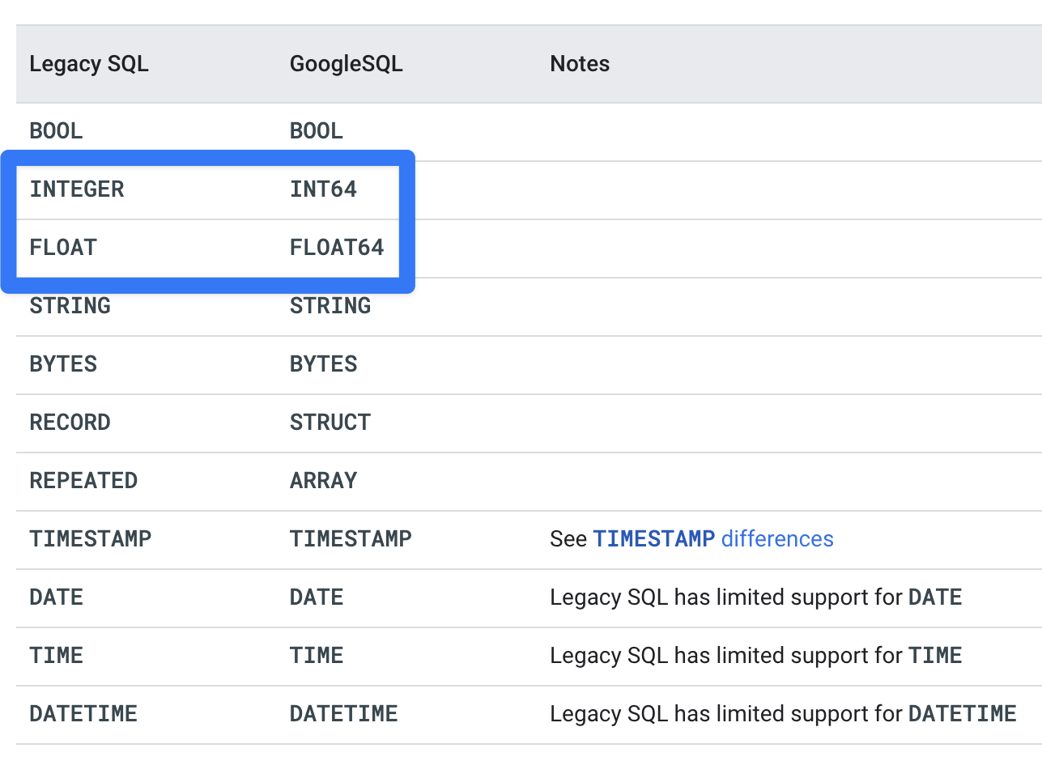Click the STRUCT cell
The image size is (1042, 761).
click(x=330, y=423)
